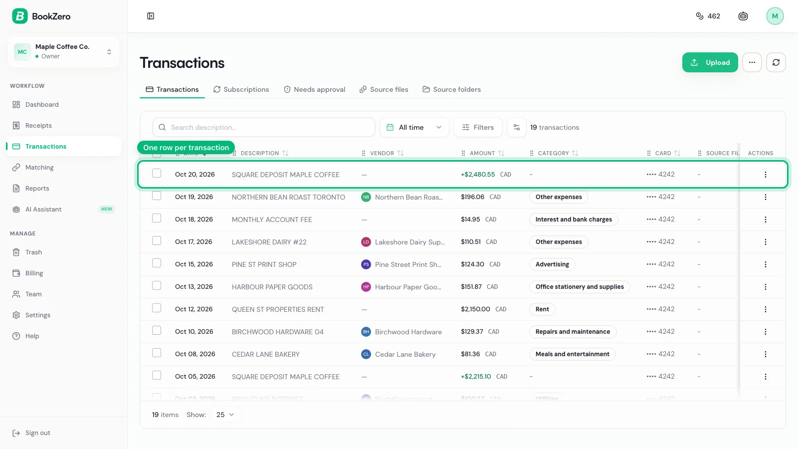Sort by Category column arrows
Viewport: 798px width, 449px height.
(575, 153)
